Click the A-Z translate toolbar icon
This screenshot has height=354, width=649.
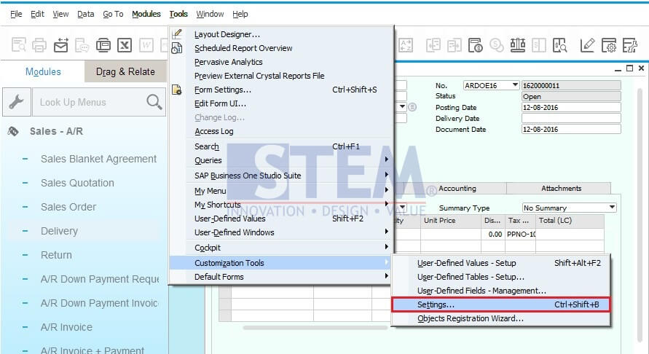click(406, 44)
